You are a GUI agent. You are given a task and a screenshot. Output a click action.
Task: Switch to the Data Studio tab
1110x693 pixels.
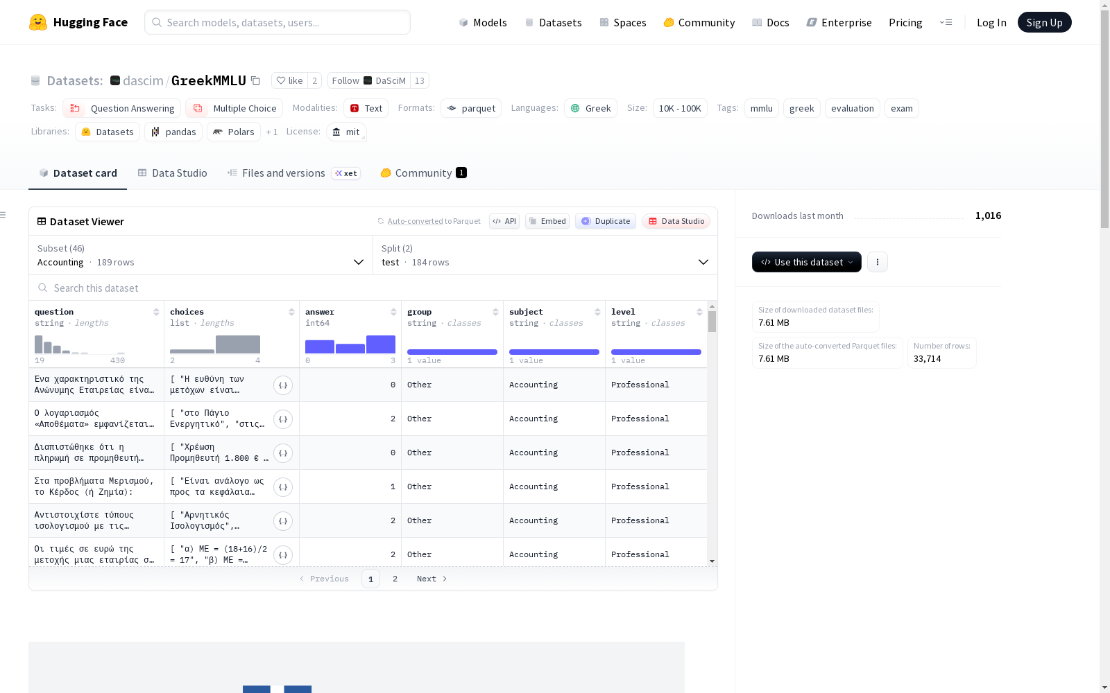click(x=172, y=173)
